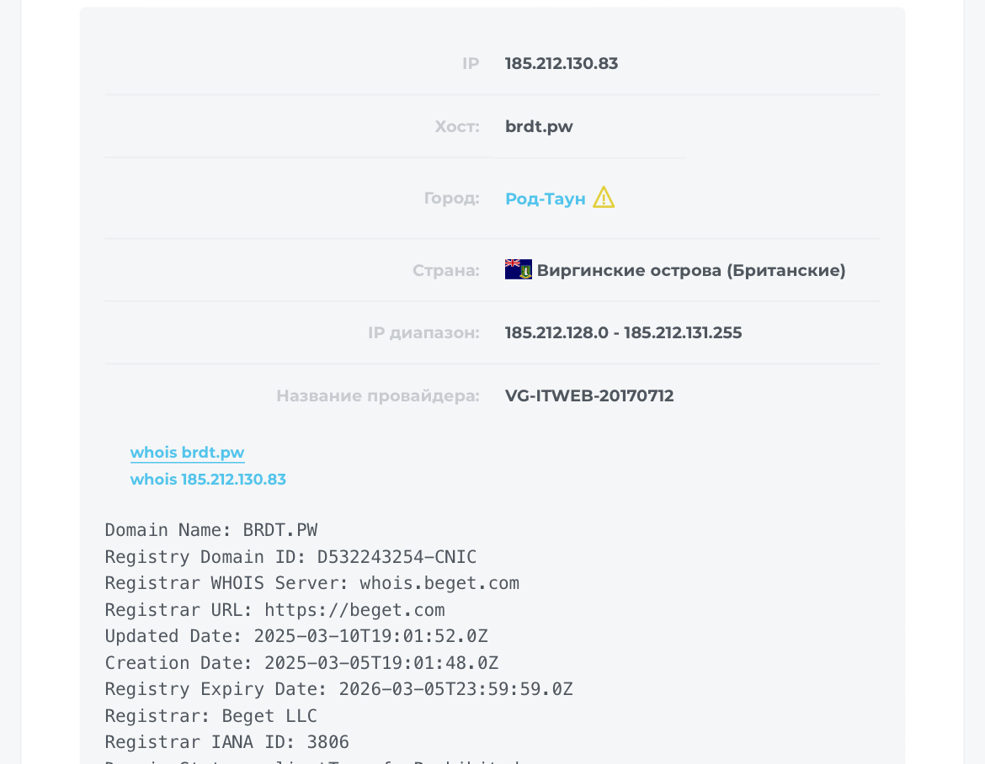
Task: Click the IP range 185.212.128.0 - 185.212.131.255
Action: [x=623, y=332]
